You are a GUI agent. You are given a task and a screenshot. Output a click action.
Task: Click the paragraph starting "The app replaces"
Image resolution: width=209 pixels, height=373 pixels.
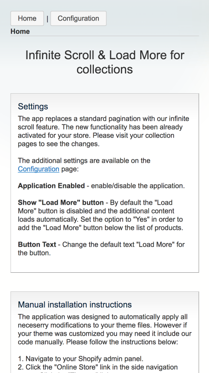[104, 131]
